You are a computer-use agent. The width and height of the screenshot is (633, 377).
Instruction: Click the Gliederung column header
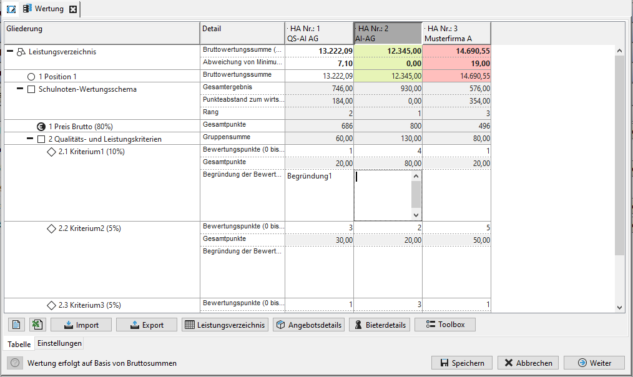(102, 33)
